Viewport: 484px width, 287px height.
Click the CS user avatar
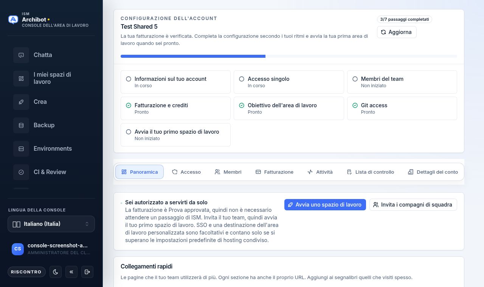pyautogui.click(x=18, y=249)
